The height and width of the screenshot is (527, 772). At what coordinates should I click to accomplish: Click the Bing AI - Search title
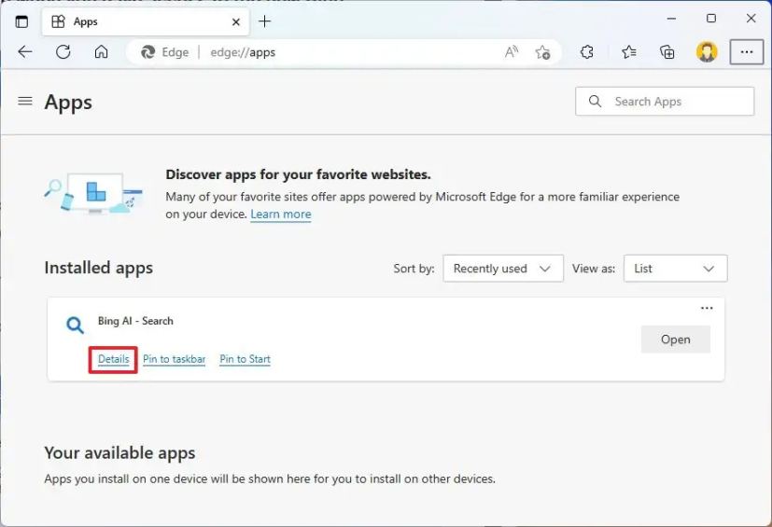pyautogui.click(x=135, y=321)
